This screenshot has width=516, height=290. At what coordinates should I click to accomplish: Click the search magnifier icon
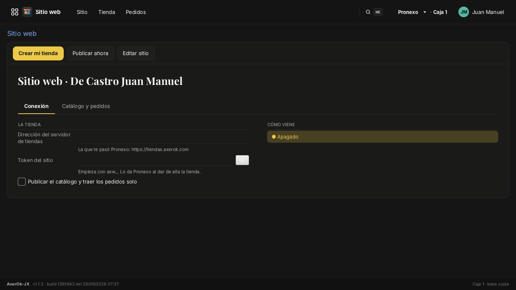pyautogui.click(x=368, y=12)
